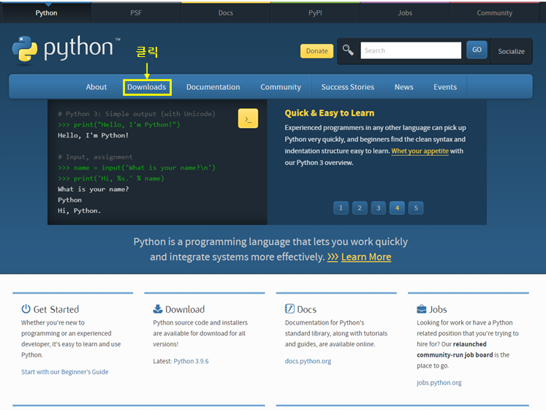Click the Jobs briefcase icon
This screenshot has height=410, width=546.
(x=421, y=308)
